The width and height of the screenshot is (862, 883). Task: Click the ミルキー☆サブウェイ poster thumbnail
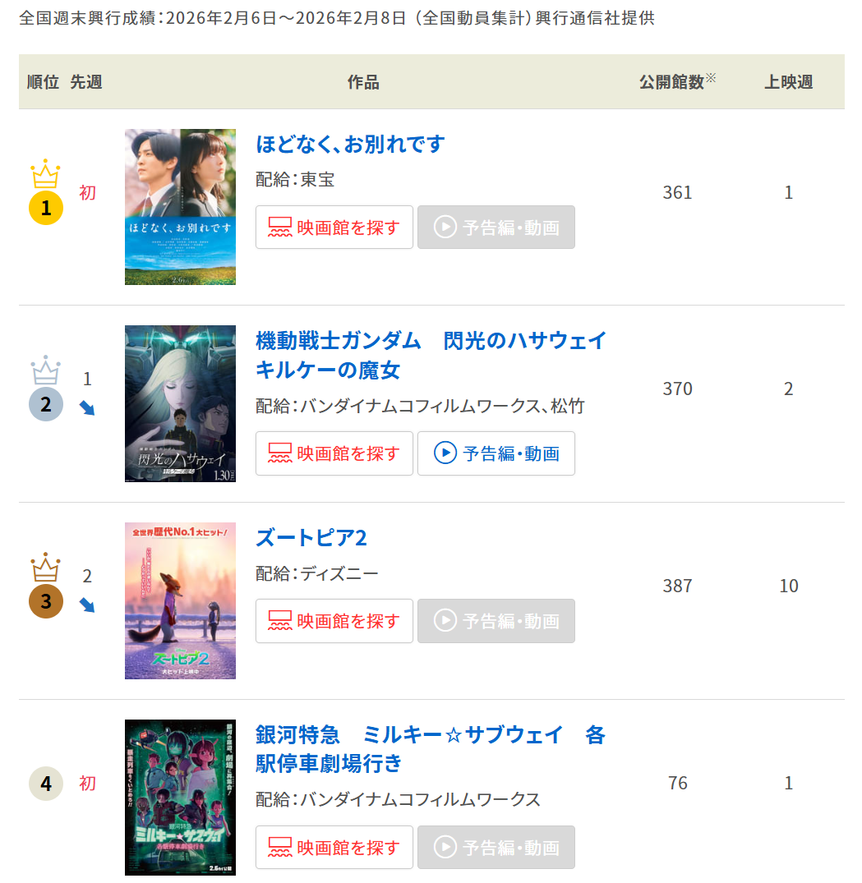coord(180,797)
